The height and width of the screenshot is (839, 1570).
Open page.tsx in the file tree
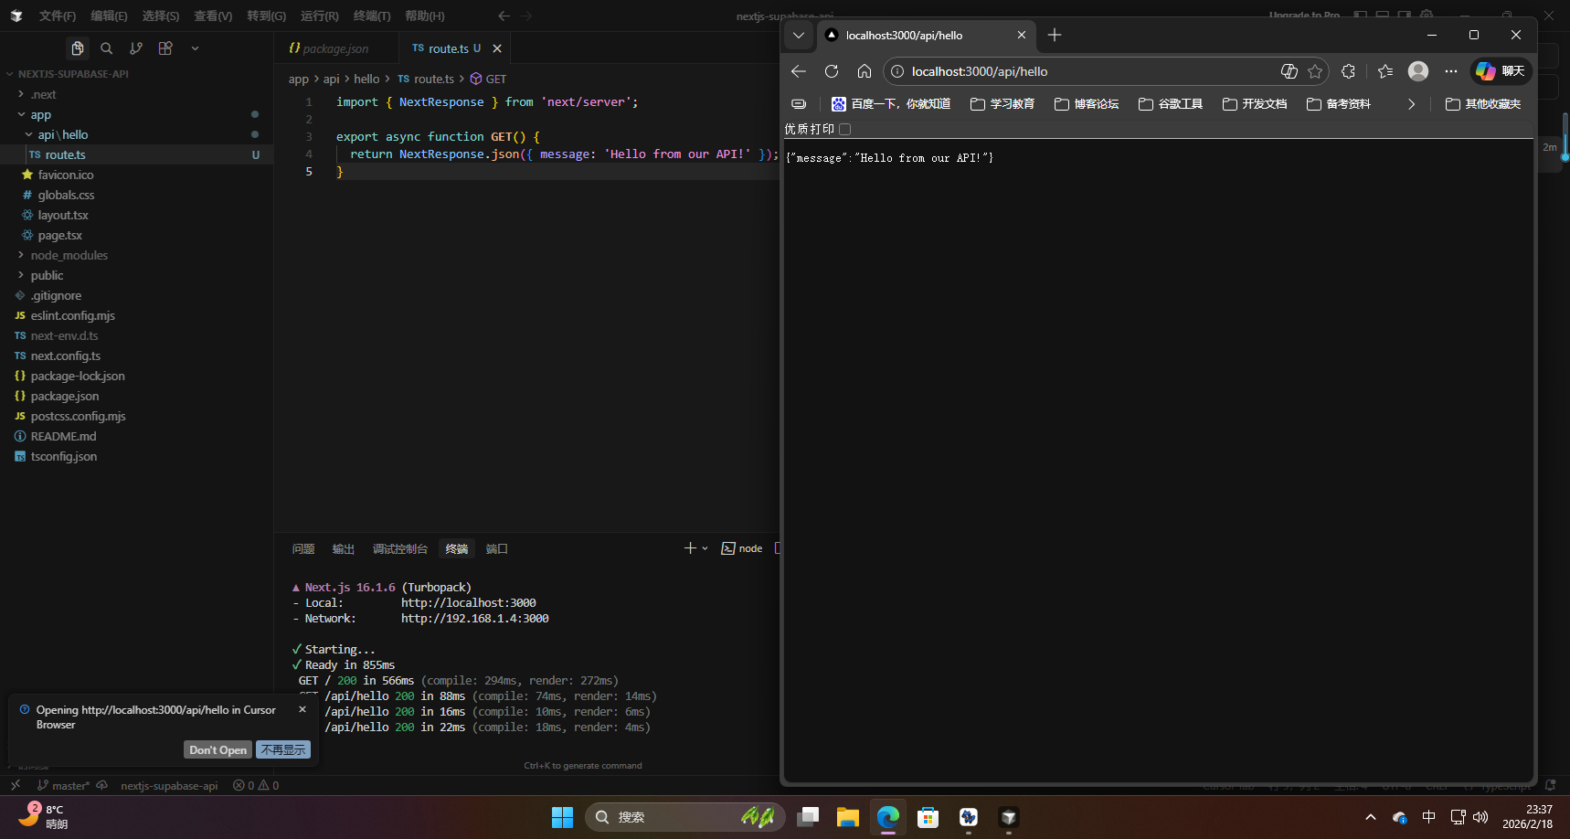(59, 235)
